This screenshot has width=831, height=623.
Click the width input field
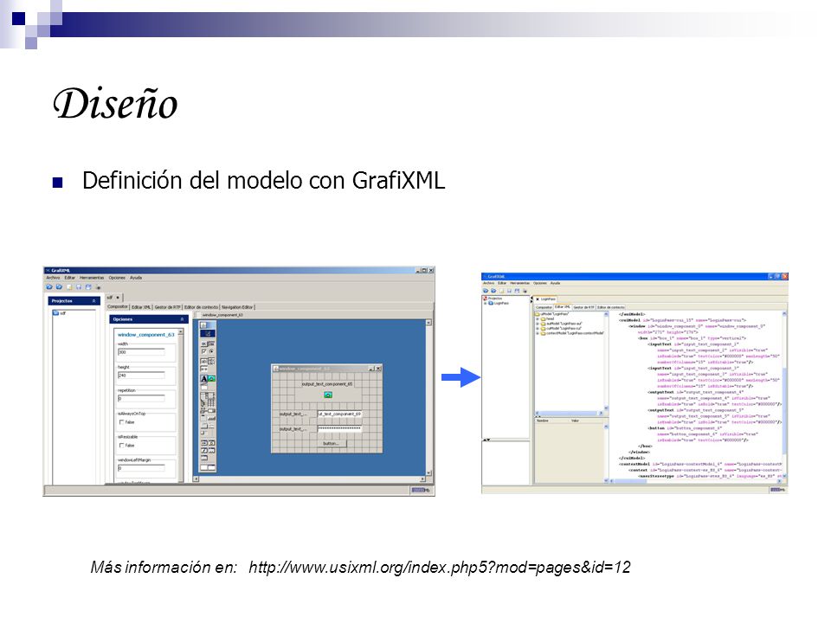pos(141,352)
